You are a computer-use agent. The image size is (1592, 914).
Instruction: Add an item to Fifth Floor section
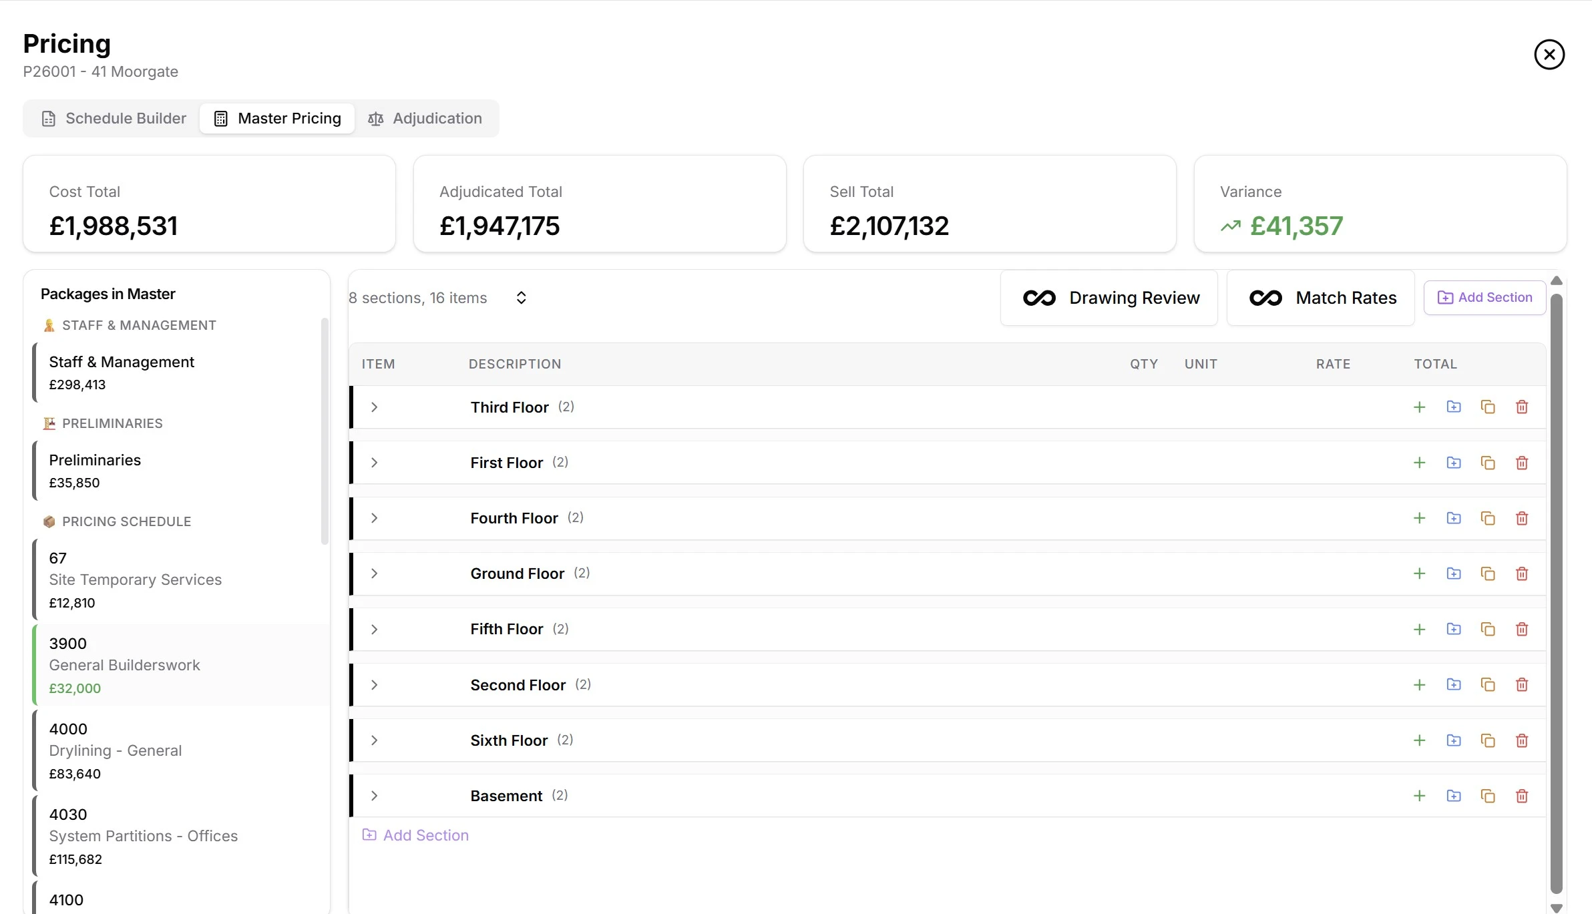1420,628
